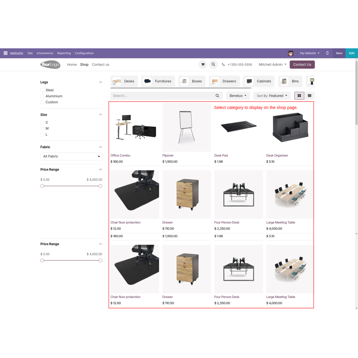Click the phone number +1 555-555-5556
Image resolution: width=358 pixels, height=358 pixels.
[x=240, y=64]
